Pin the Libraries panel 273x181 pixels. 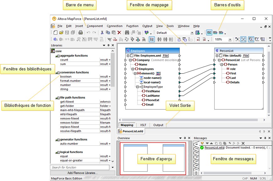coord(108,46)
